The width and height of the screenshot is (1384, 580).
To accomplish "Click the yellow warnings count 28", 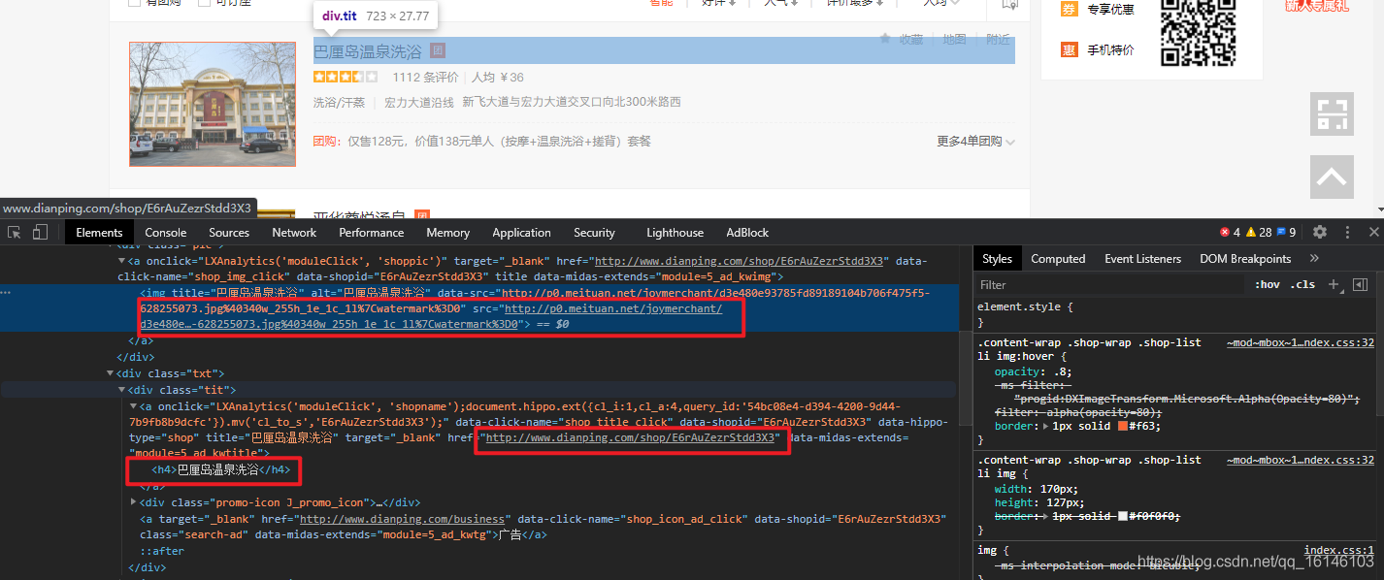I will [x=1259, y=232].
